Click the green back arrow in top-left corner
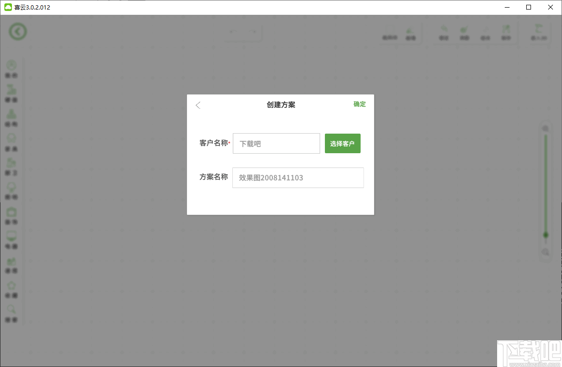 tap(18, 31)
